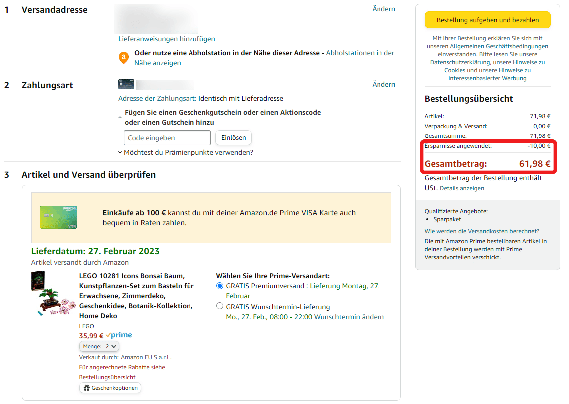
Task: Click the Artikel 71,98 € amount
Action: (540, 116)
